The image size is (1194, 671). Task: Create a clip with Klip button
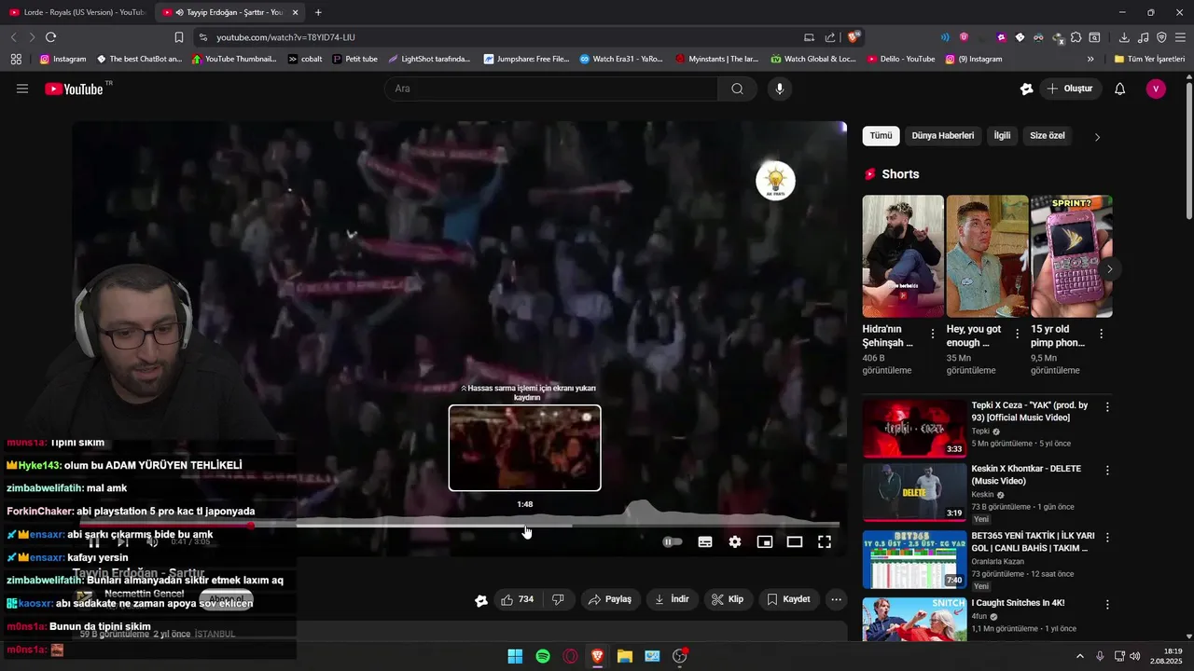click(x=728, y=599)
